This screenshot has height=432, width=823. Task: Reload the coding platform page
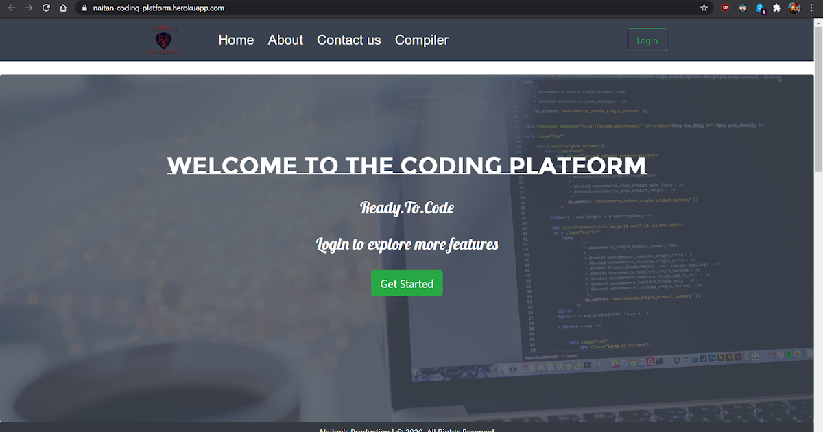pos(45,8)
